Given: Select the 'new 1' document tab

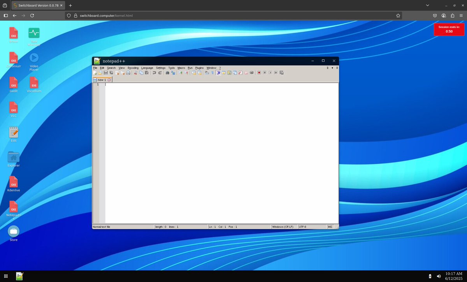Looking at the screenshot, I should coord(102,80).
